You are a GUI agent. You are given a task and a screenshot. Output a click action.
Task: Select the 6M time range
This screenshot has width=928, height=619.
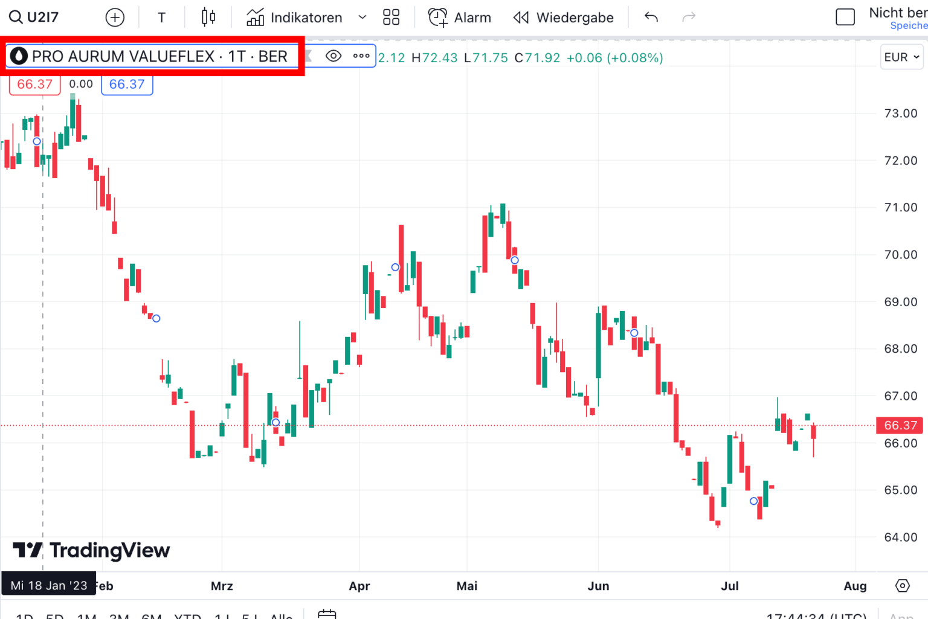pyautogui.click(x=151, y=615)
